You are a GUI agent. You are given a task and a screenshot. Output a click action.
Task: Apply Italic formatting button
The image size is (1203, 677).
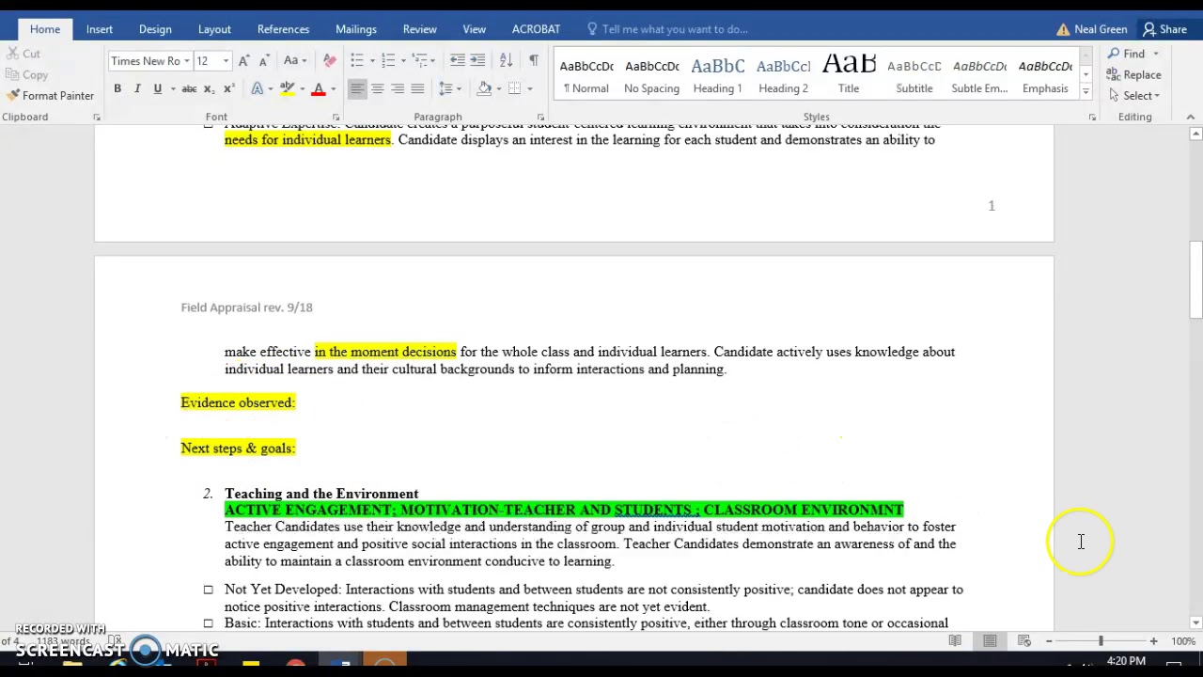(137, 88)
